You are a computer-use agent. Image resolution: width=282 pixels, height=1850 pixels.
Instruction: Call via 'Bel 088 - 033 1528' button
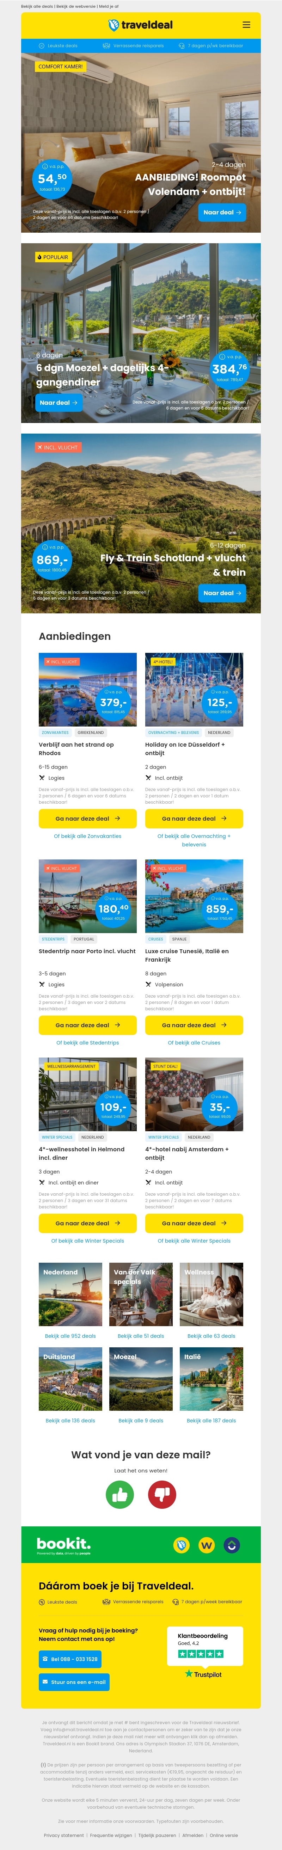click(x=69, y=1659)
